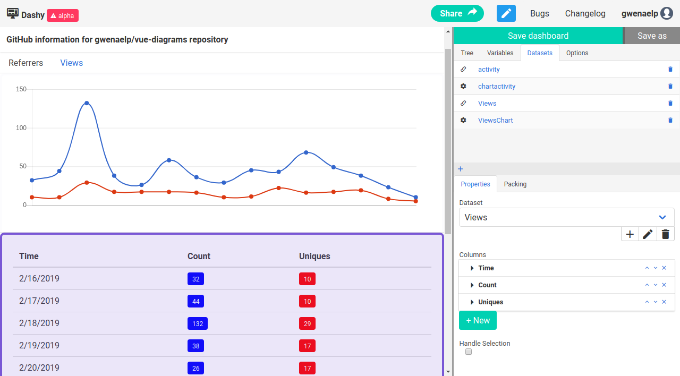680x376 pixels.
Task: Add a dataset with the plus button under Views dropdown
Action: pyautogui.click(x=630, y=234)
